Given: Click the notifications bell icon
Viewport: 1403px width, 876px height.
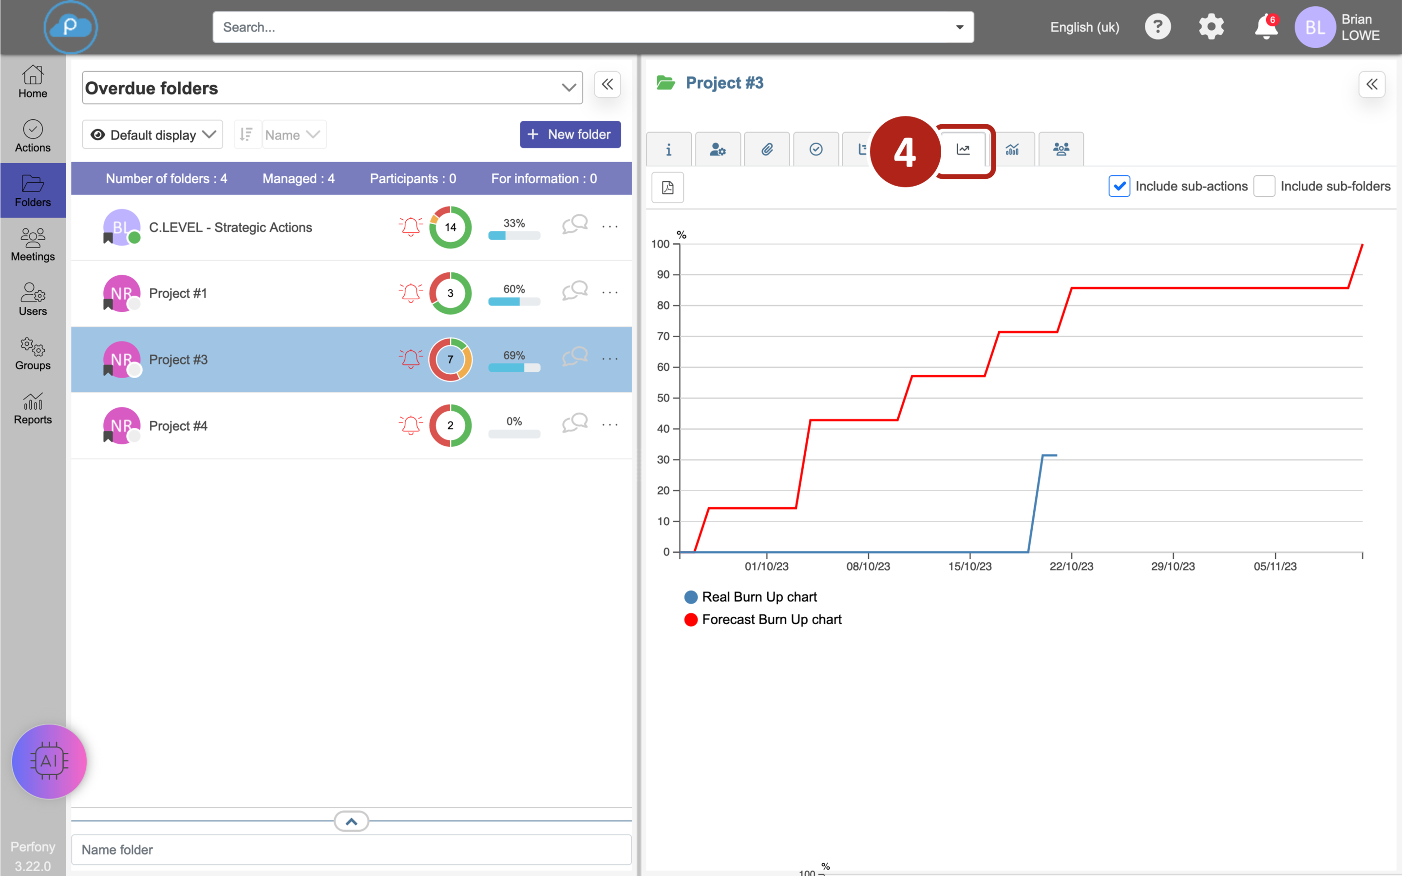Looking at the screenshot, I should (x=1266, y=27).
